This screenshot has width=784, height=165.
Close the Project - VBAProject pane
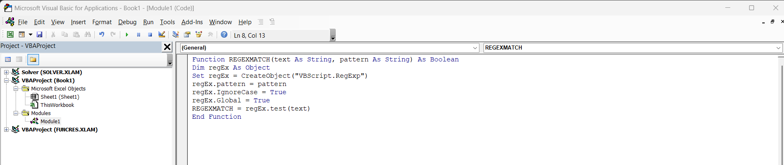[x=167, y=47]
